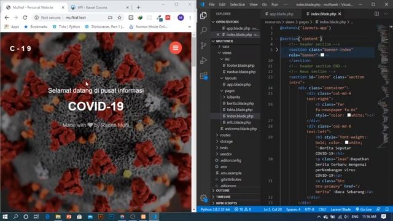Open Windows taskbar search
Image resolution: width=393 pixels, height=221 pixels.
point(15,217)
